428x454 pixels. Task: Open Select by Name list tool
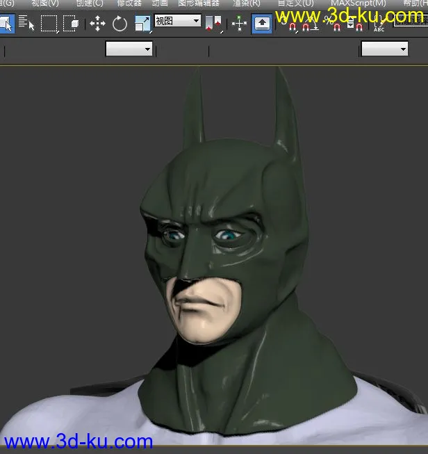[x=26, y=23]
